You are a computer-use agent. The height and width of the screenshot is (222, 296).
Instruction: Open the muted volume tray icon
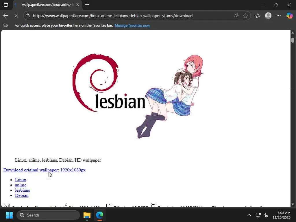pos(266,215)
